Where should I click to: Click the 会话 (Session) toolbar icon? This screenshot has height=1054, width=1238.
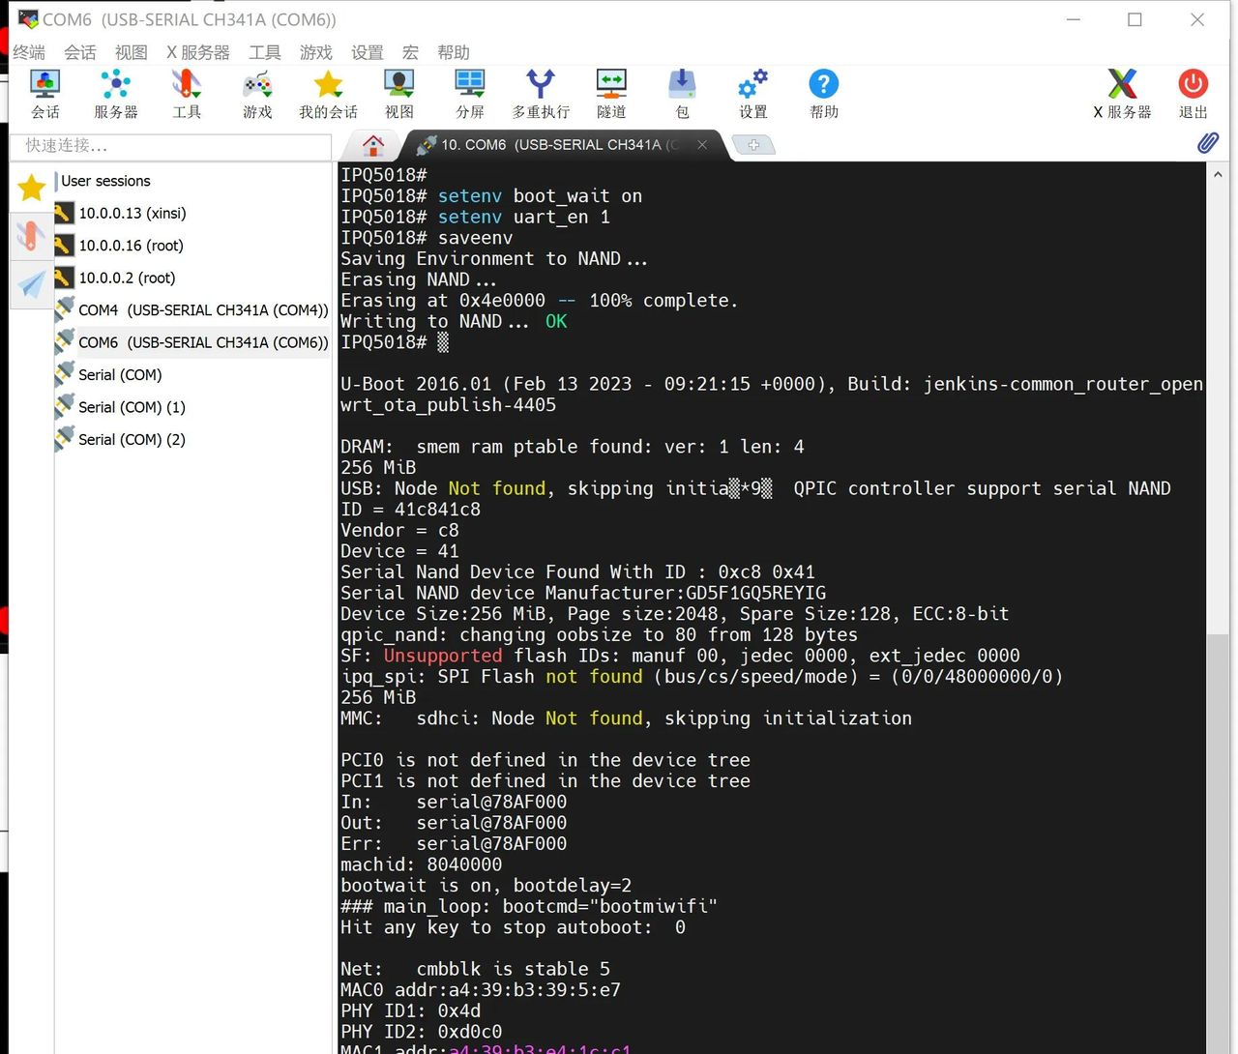44,94
